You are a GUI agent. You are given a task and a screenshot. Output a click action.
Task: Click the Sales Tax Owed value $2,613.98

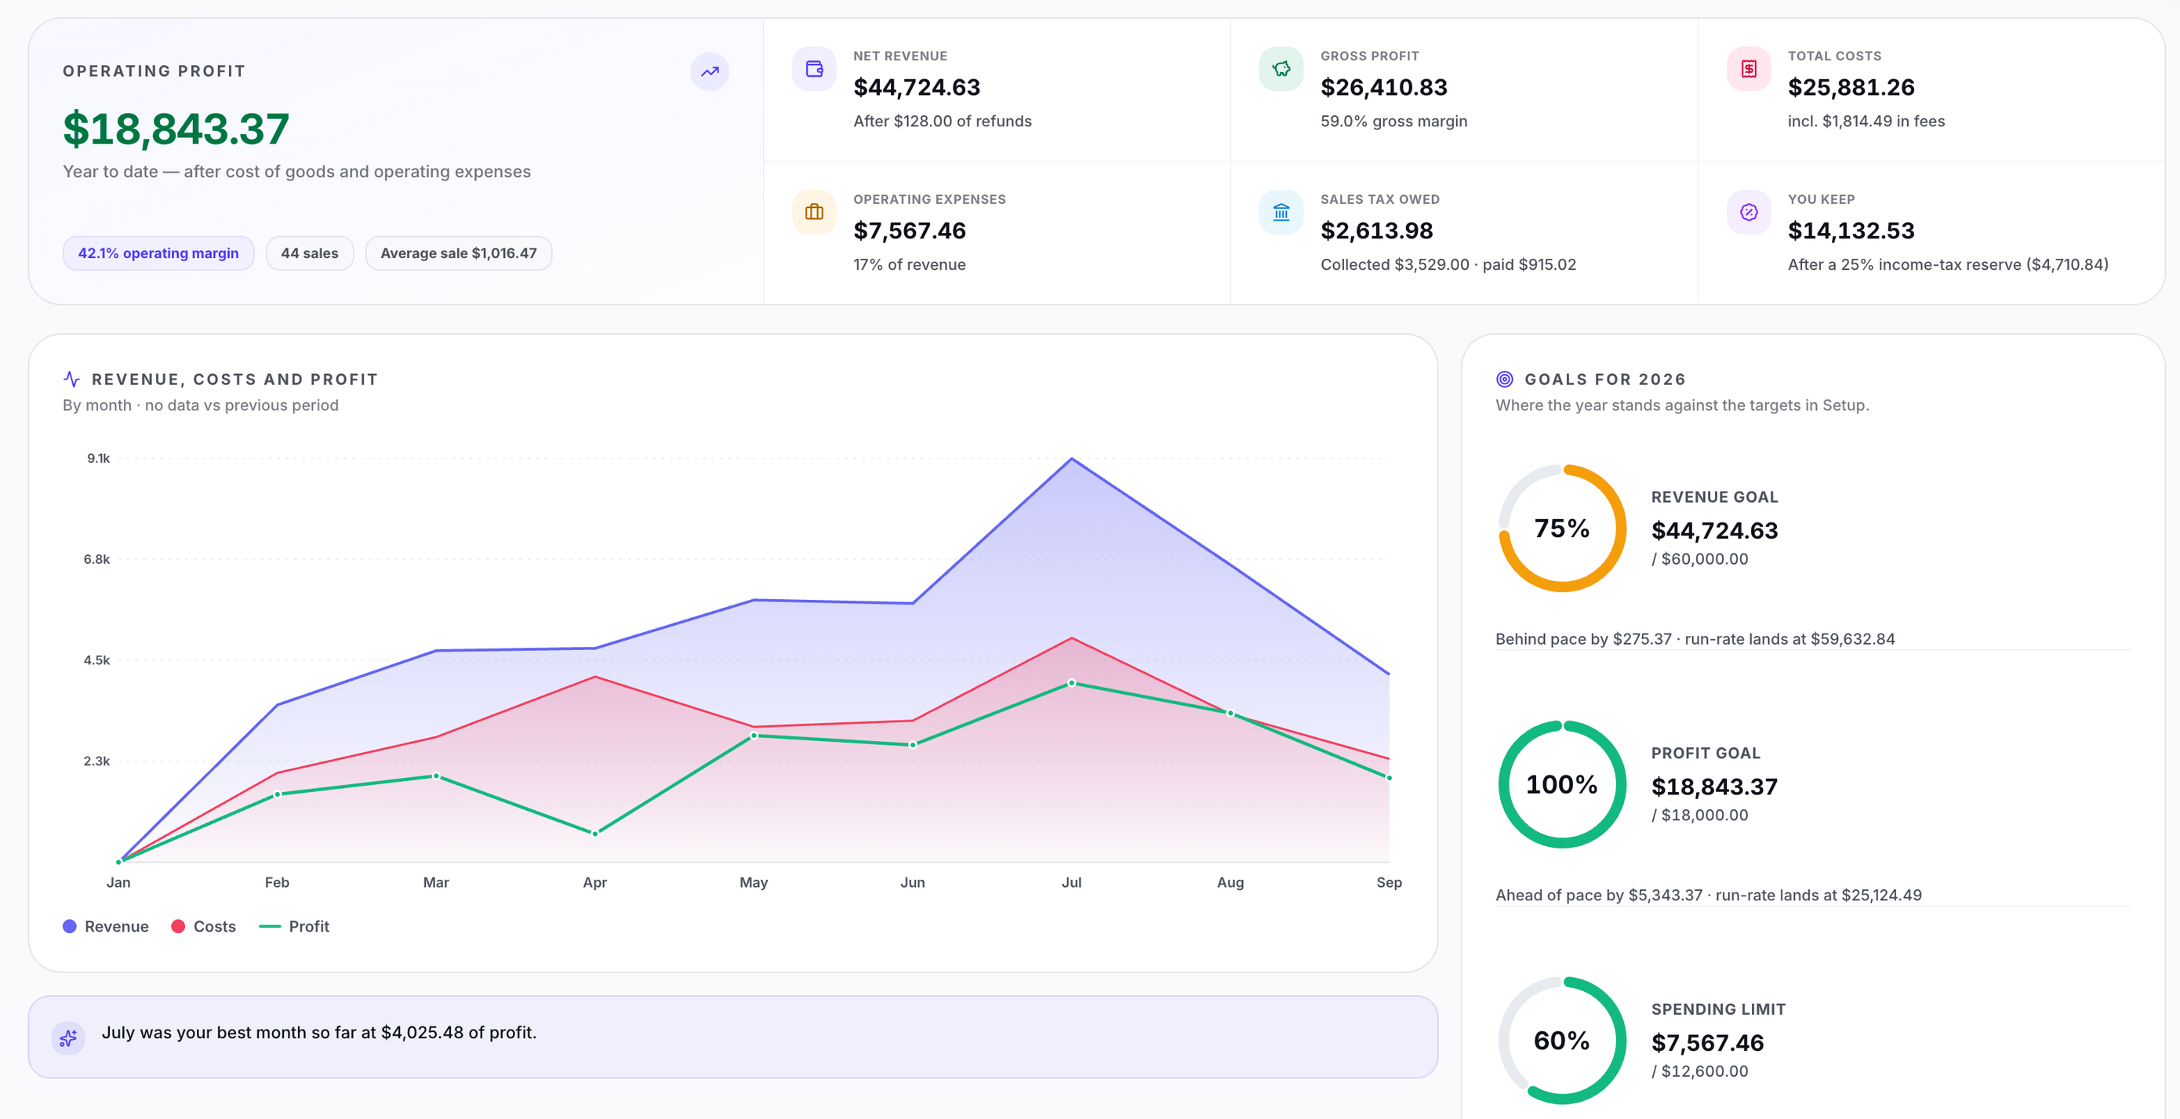coord(1377,231)
